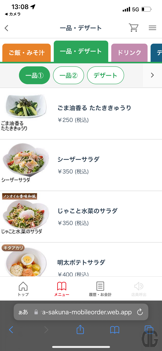Viewport: 162px width, 351px height.
Task: Tap Safari back arrow
Action: coord(11,330)
